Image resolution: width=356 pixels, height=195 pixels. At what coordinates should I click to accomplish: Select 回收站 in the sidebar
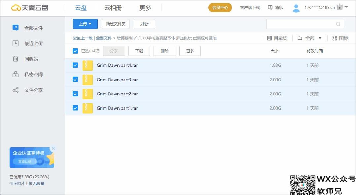point(31,59)
